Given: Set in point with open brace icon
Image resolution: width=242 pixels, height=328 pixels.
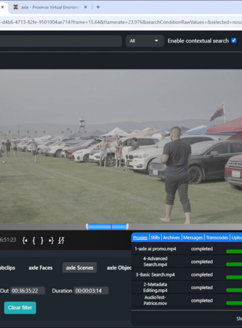Looking at the screenshot, I should tap(34, 241).
